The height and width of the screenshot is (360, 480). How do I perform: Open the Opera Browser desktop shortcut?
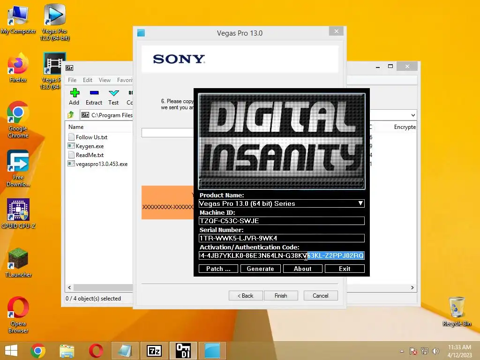click(18, 315)
